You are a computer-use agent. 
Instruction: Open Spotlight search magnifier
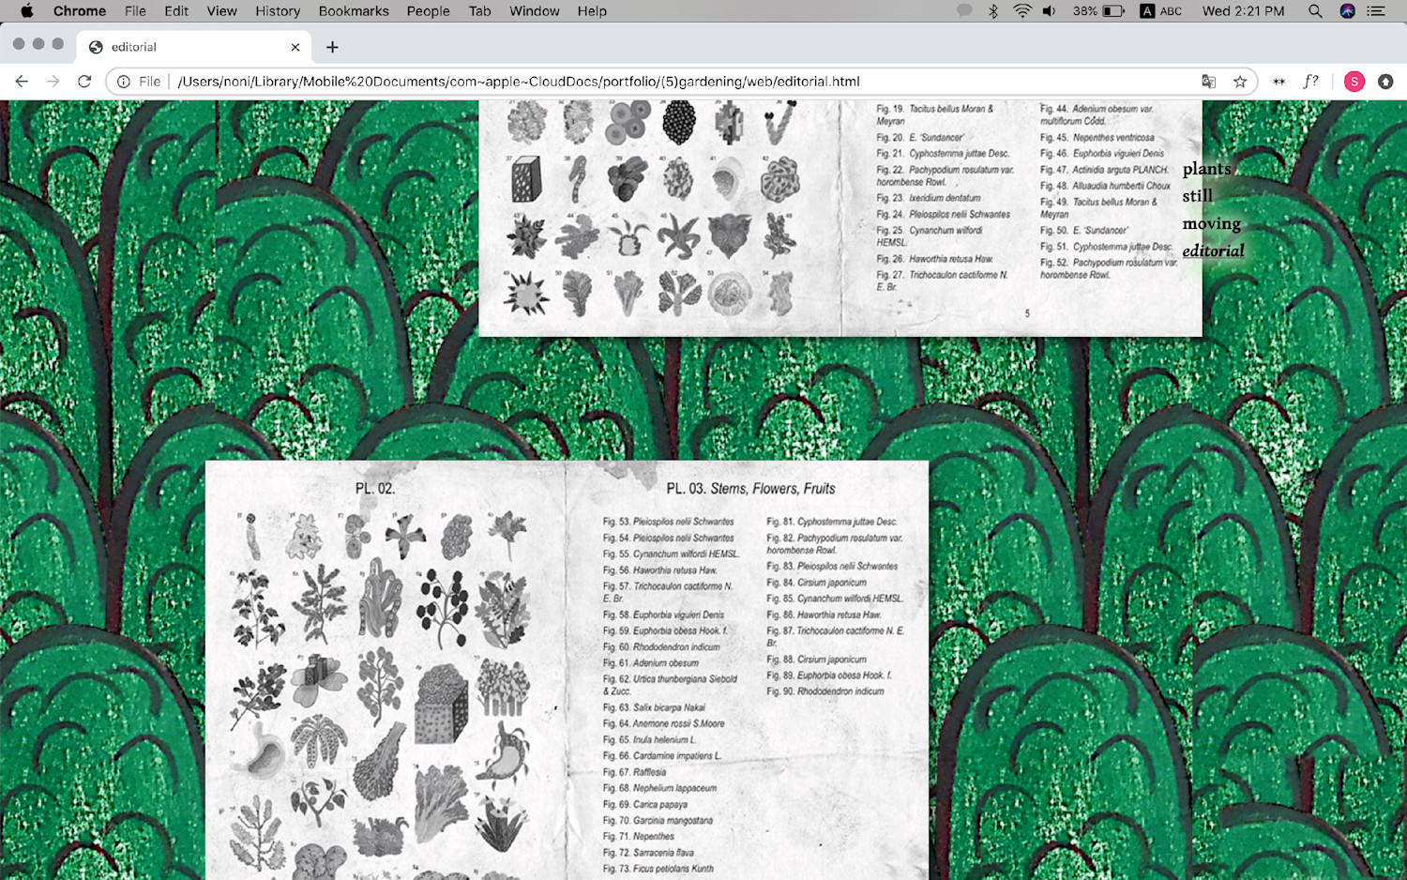coord(1315,11)
